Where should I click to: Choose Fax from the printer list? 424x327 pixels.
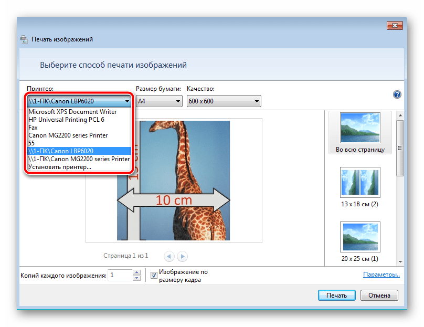(33, 128)
